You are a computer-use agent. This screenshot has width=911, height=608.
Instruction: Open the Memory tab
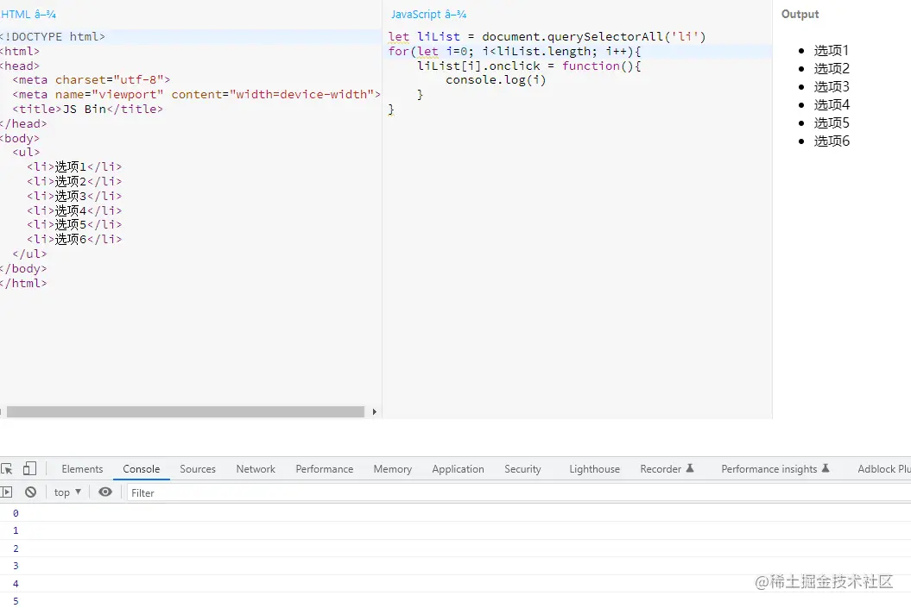[393, 469]
